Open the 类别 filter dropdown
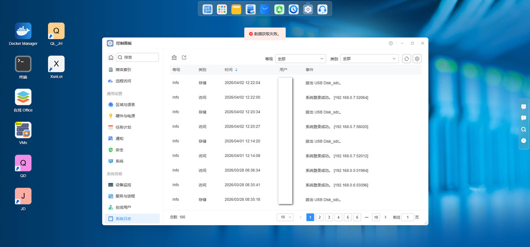Image resolution: width=530 pixels, height=247 pixels. click(369, 59)
